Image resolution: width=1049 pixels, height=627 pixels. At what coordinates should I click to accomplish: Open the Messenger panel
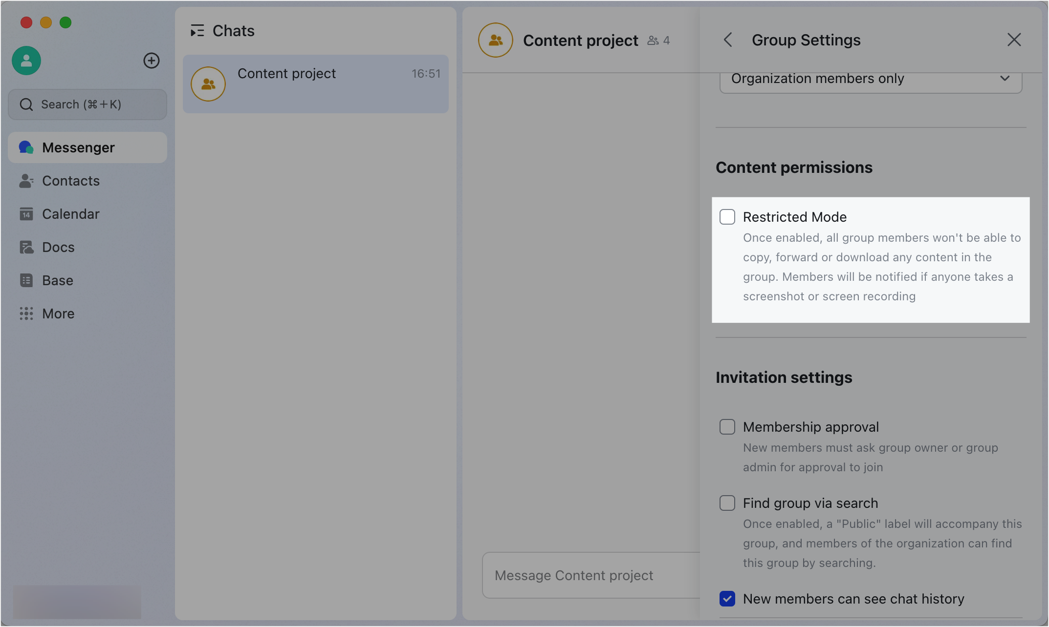pyautogui.click(x=78, y=147)
